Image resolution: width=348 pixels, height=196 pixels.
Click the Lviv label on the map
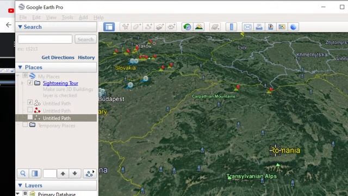[x=242, y=47]
